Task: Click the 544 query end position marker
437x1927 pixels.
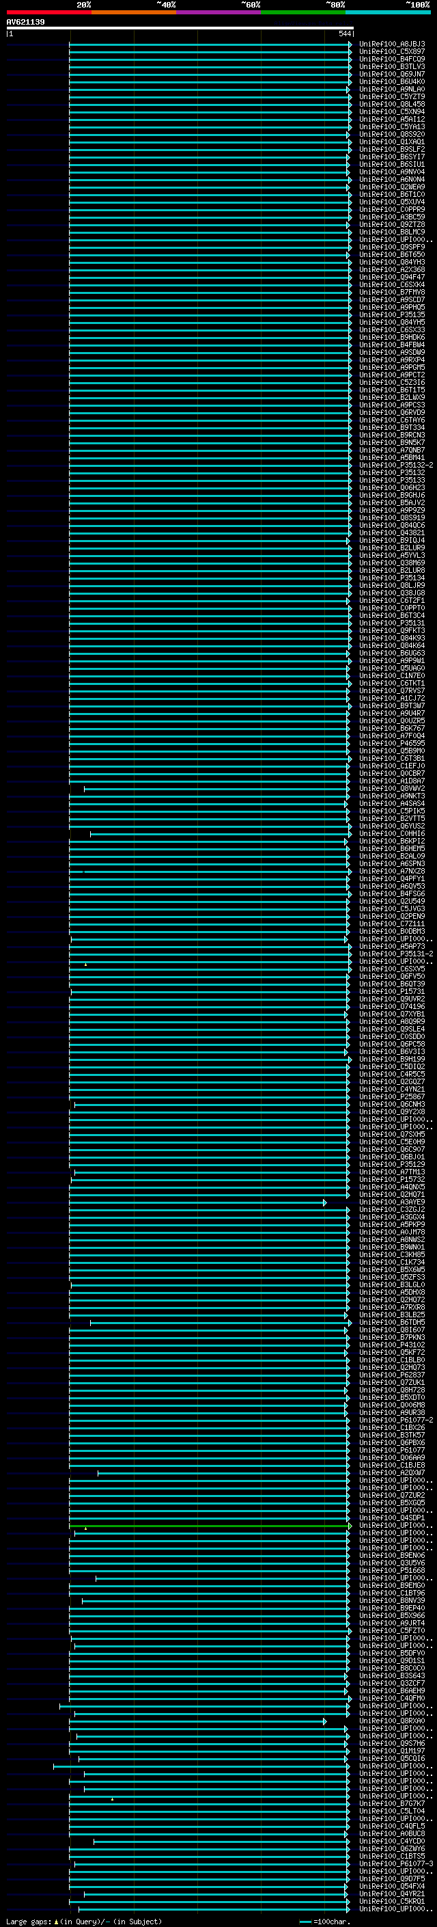Action: [x=344, y=33]
